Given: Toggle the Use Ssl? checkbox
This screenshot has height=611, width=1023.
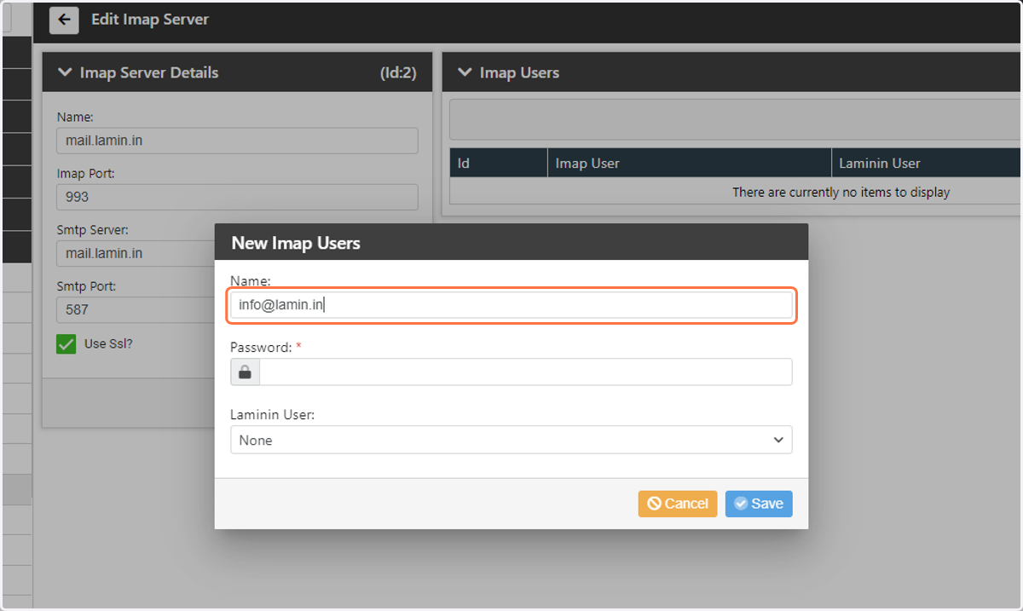Looking at the screenshot, I should click(x=66, y=344).
